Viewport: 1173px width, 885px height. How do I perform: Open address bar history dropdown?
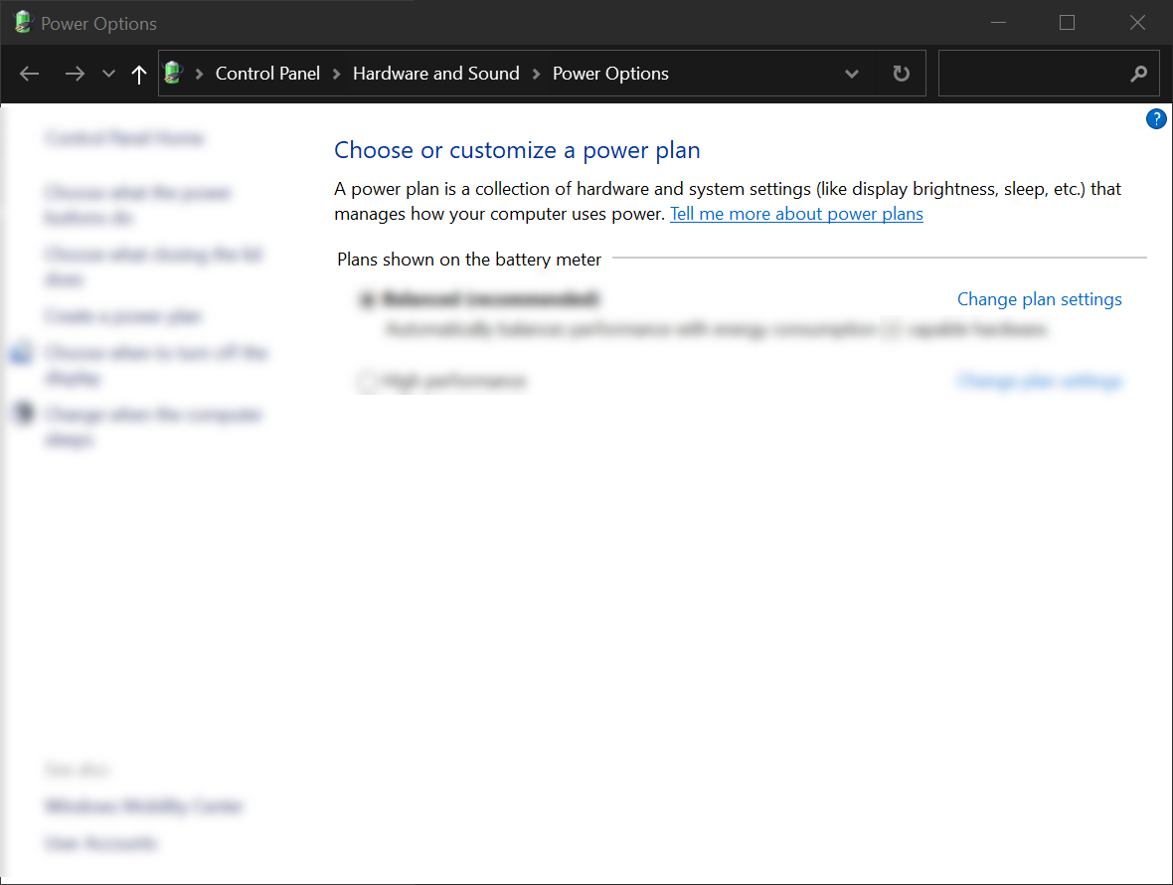point(851,74)
